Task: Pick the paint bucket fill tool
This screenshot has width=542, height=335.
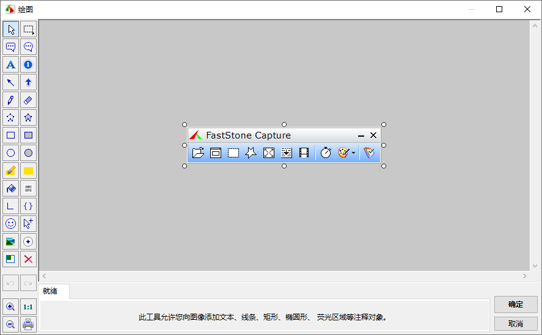Action: pyautogui.click(x=11, y=189)
